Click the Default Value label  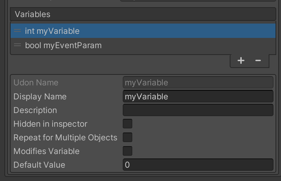pos(39,165)
